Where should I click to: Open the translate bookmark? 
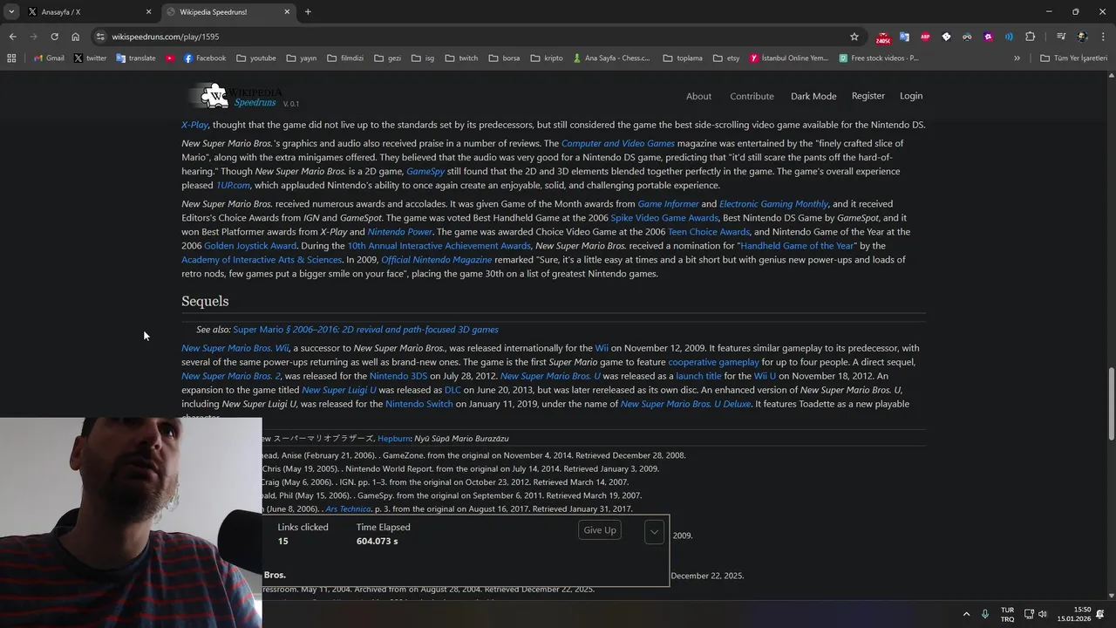point(136,58)
